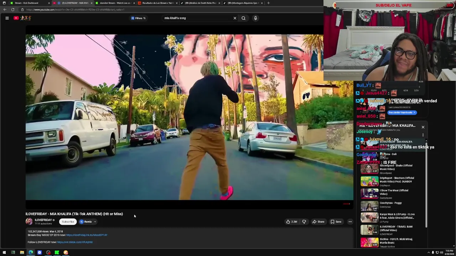Open the taskbar clock showing 7:55 PM
456x256 pixels.
(x=449, y=252)
